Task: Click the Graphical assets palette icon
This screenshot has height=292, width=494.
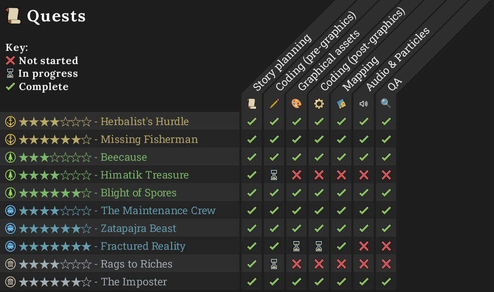Action: 296,104
